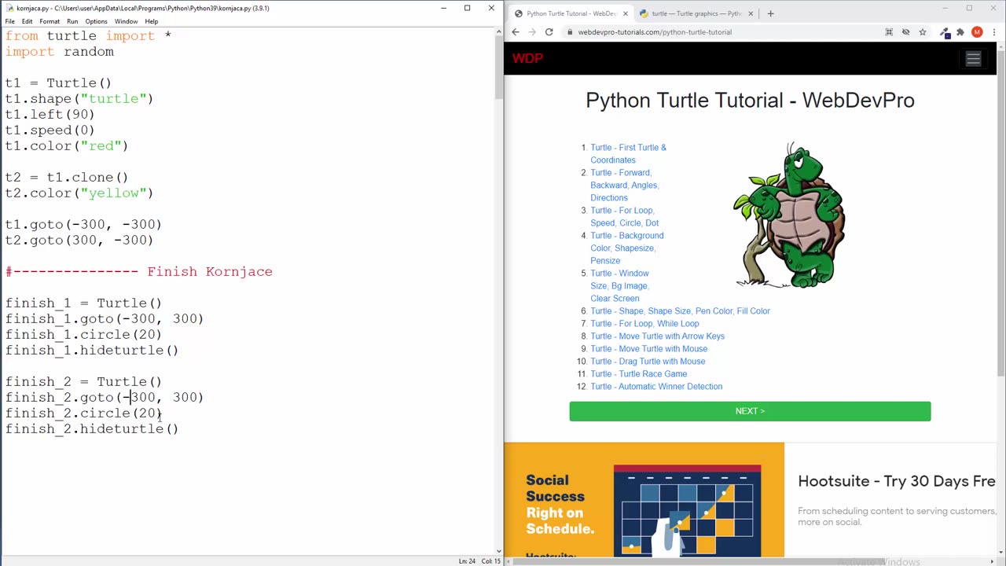
Task: Click the site lock icon in address bar
Action: pyautogui.click(x=569, y=32)
